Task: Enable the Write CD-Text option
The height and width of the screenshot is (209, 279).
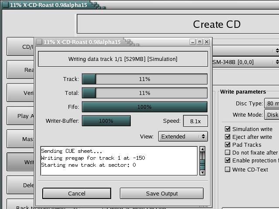Action: (228, 169)
